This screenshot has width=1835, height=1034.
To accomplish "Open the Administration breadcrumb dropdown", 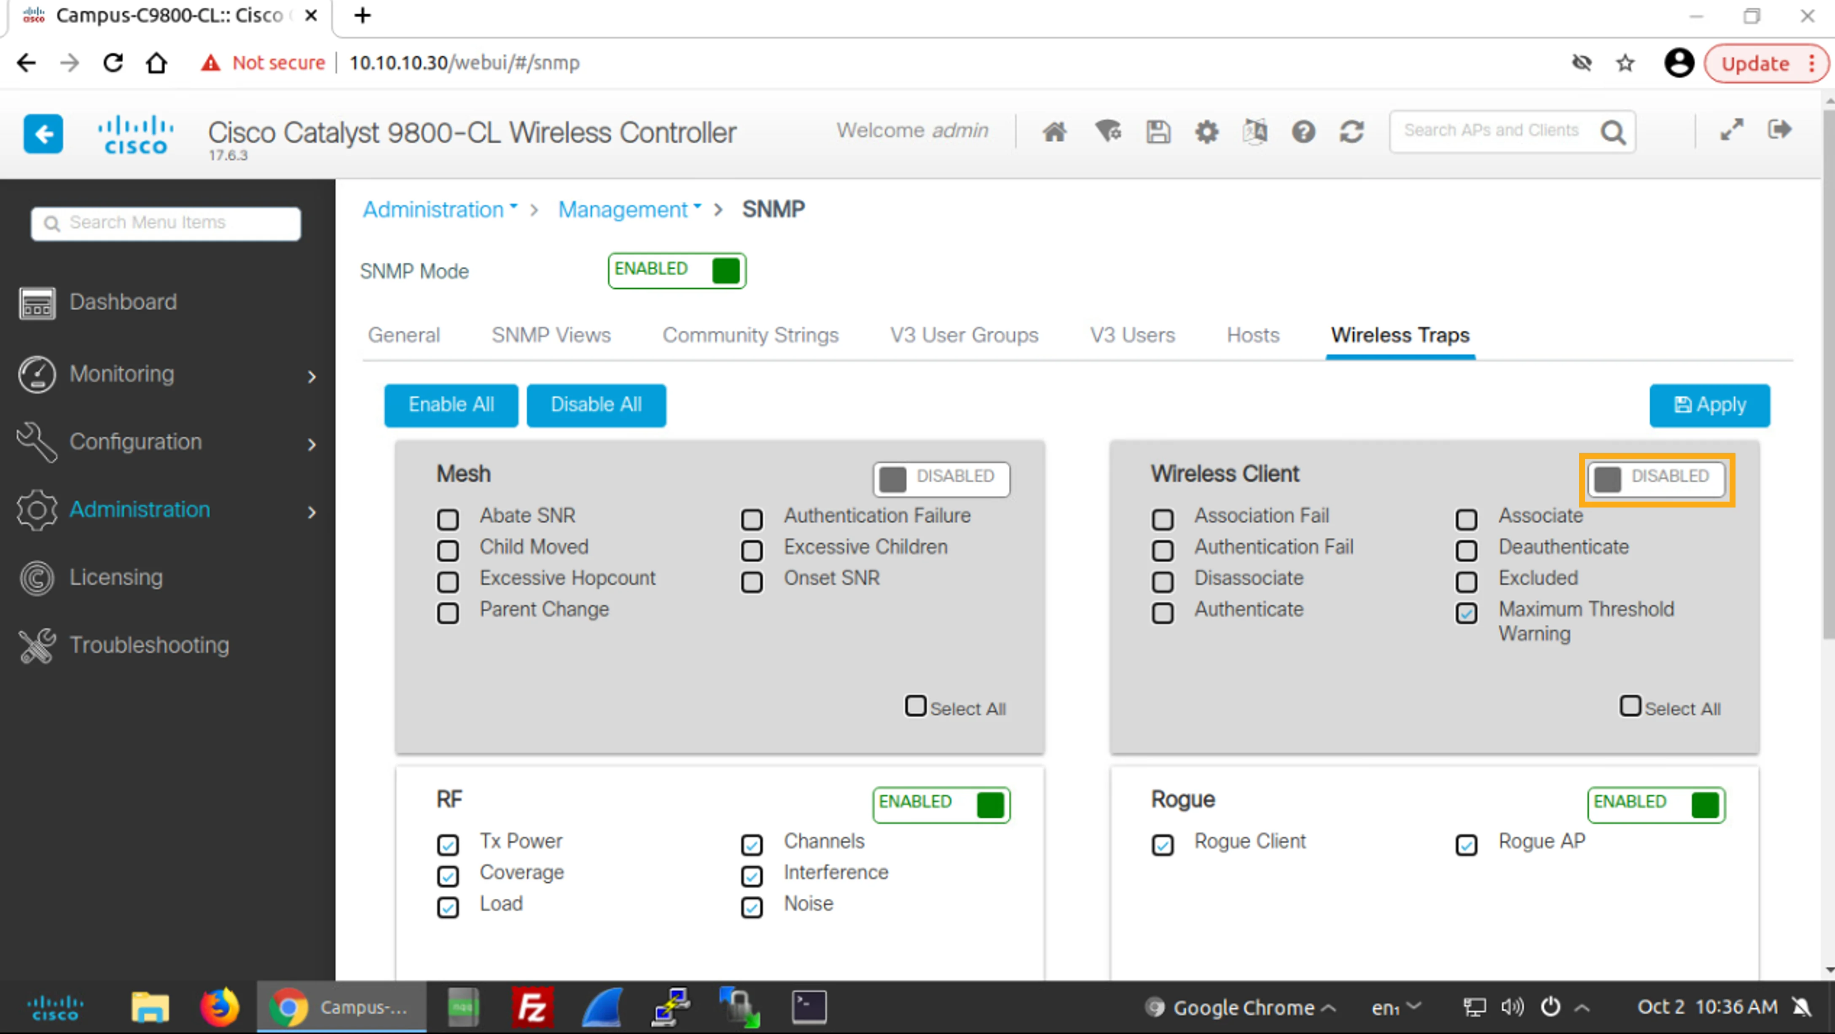I will point(440,209).
